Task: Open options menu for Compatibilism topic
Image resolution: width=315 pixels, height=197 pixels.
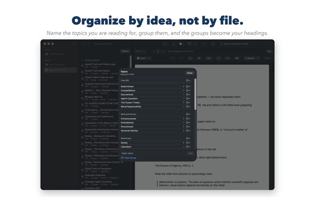Action: click(x=188, y=90)
